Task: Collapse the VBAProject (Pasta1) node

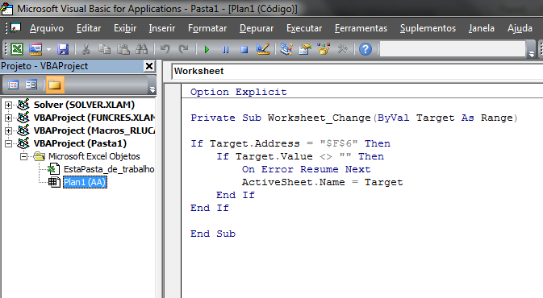Action: coord(8,144)
